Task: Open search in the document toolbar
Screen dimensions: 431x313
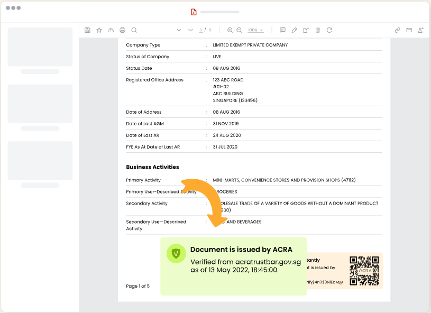Action: click(x=134, y=30)
